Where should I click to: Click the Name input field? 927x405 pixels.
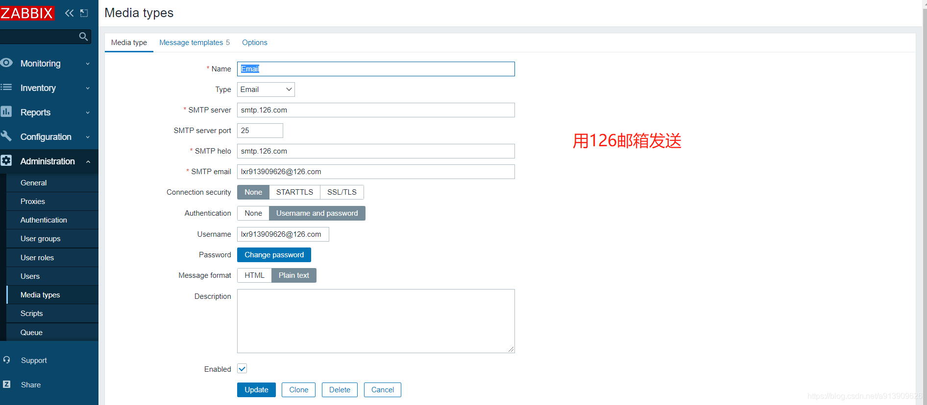coord(376,69)
